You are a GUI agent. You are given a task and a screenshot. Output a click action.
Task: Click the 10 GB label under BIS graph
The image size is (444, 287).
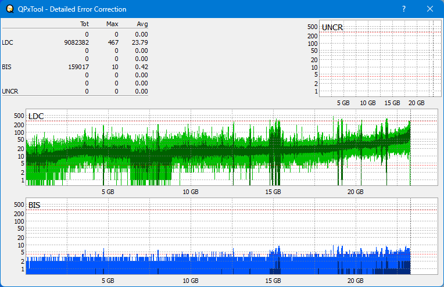click(190, 280)
